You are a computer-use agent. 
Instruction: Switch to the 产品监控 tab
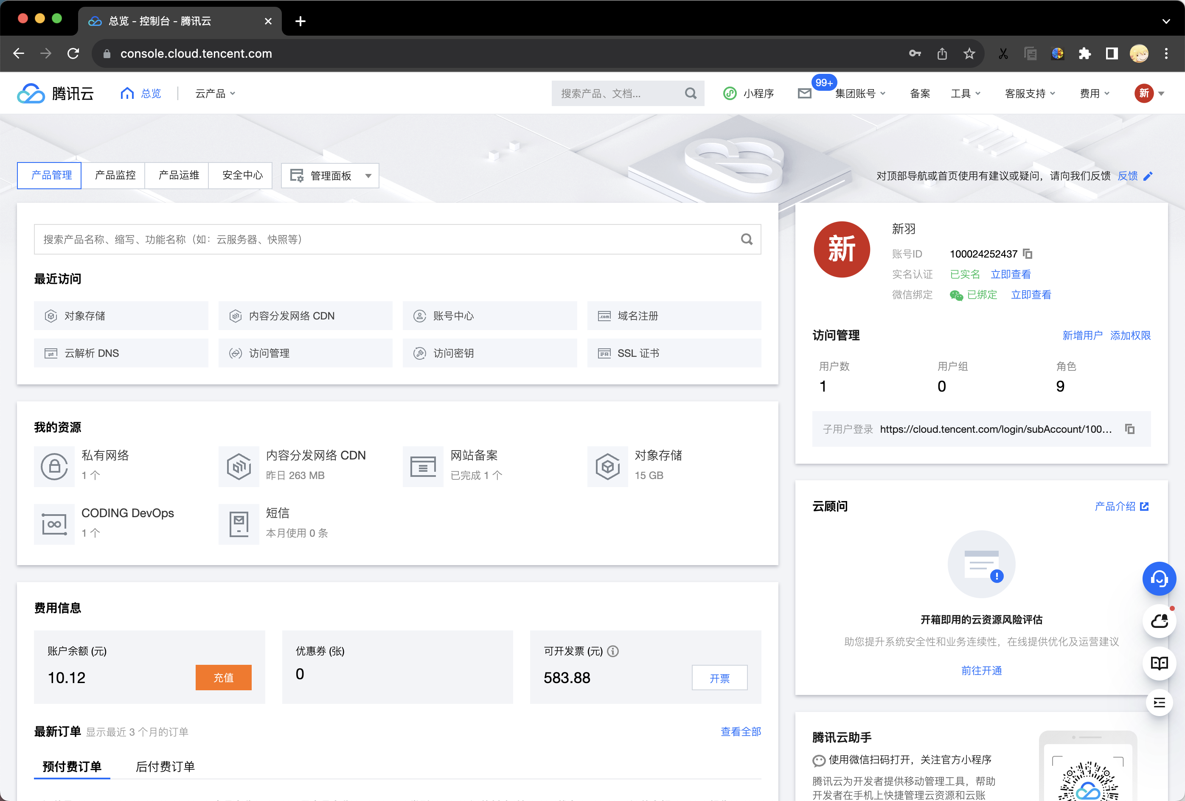(x=115, y=175)
